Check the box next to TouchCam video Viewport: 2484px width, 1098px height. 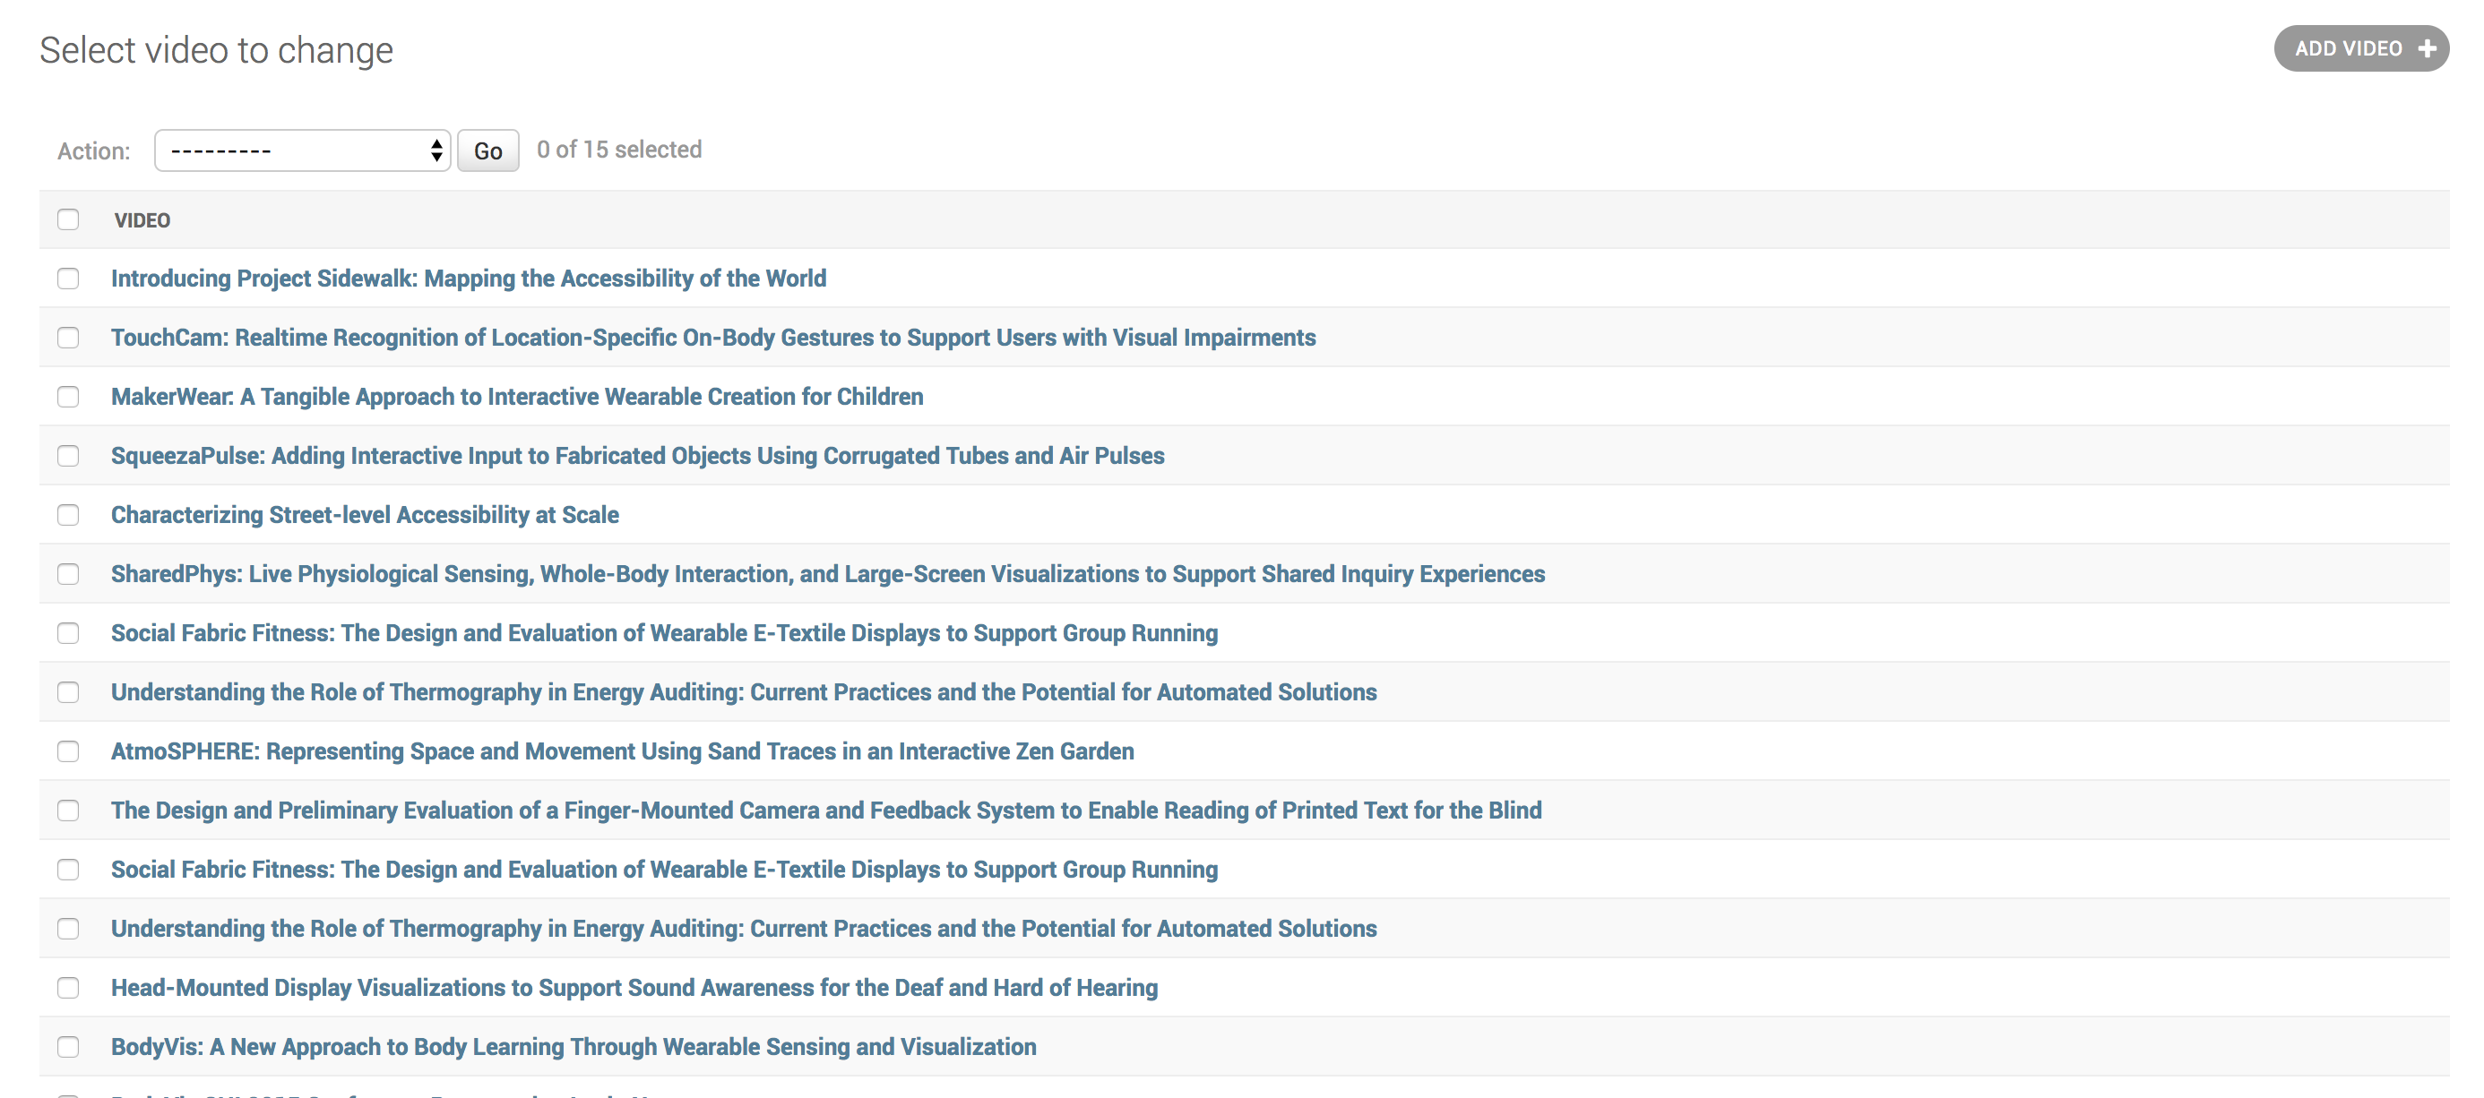coord(67,339)
